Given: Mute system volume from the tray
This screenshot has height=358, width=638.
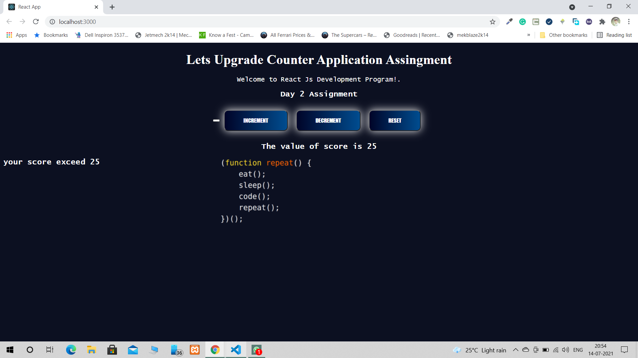Looking at the screenshot, I should pos(566,350).
